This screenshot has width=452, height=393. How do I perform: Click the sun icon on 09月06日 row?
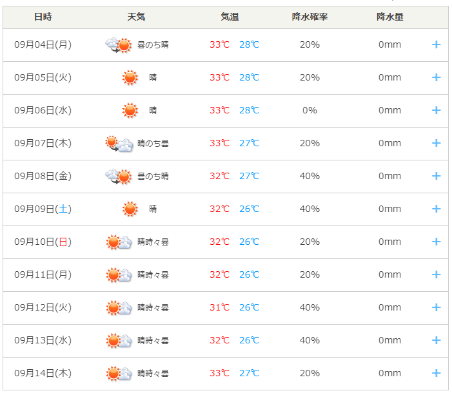(130, 110)
